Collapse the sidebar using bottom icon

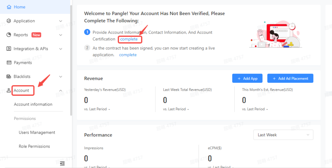tap(62, 163)
